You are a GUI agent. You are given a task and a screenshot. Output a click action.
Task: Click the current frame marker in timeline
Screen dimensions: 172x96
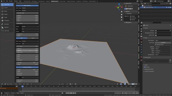pos(23,86)
